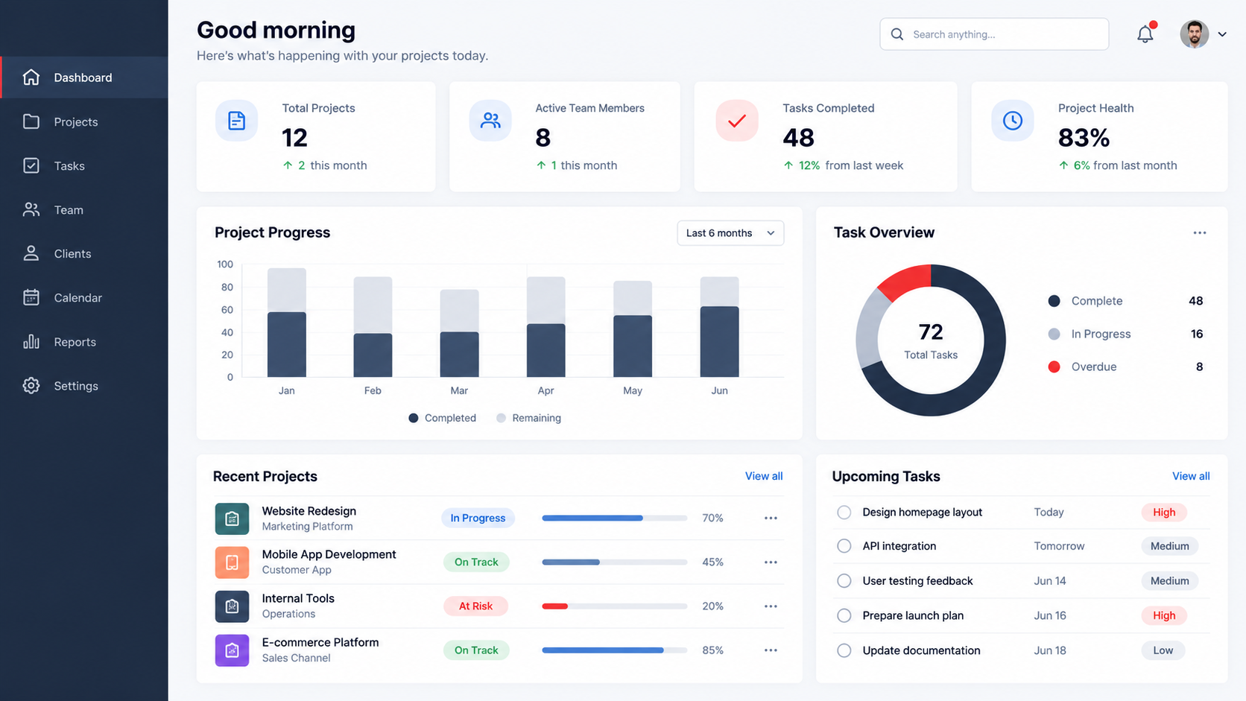Click the Active Team Members people icon
Image resolution: width=1246 pixels, height=701 pixels.
click(x=490, y=121)
